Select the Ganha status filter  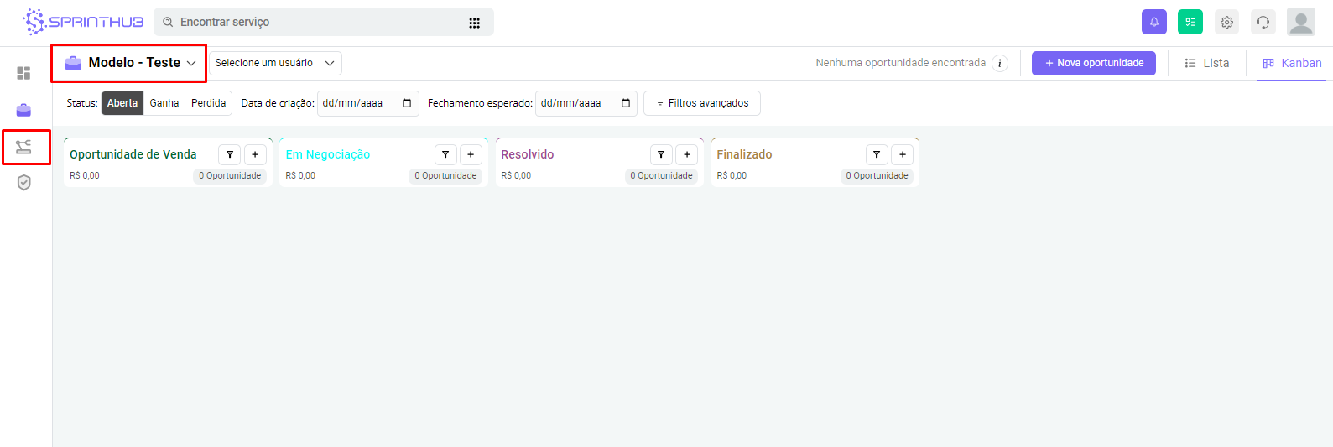pos(164,103)
